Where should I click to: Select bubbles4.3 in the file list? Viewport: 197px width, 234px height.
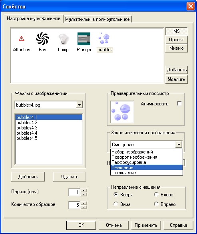[x=49, y=128]
